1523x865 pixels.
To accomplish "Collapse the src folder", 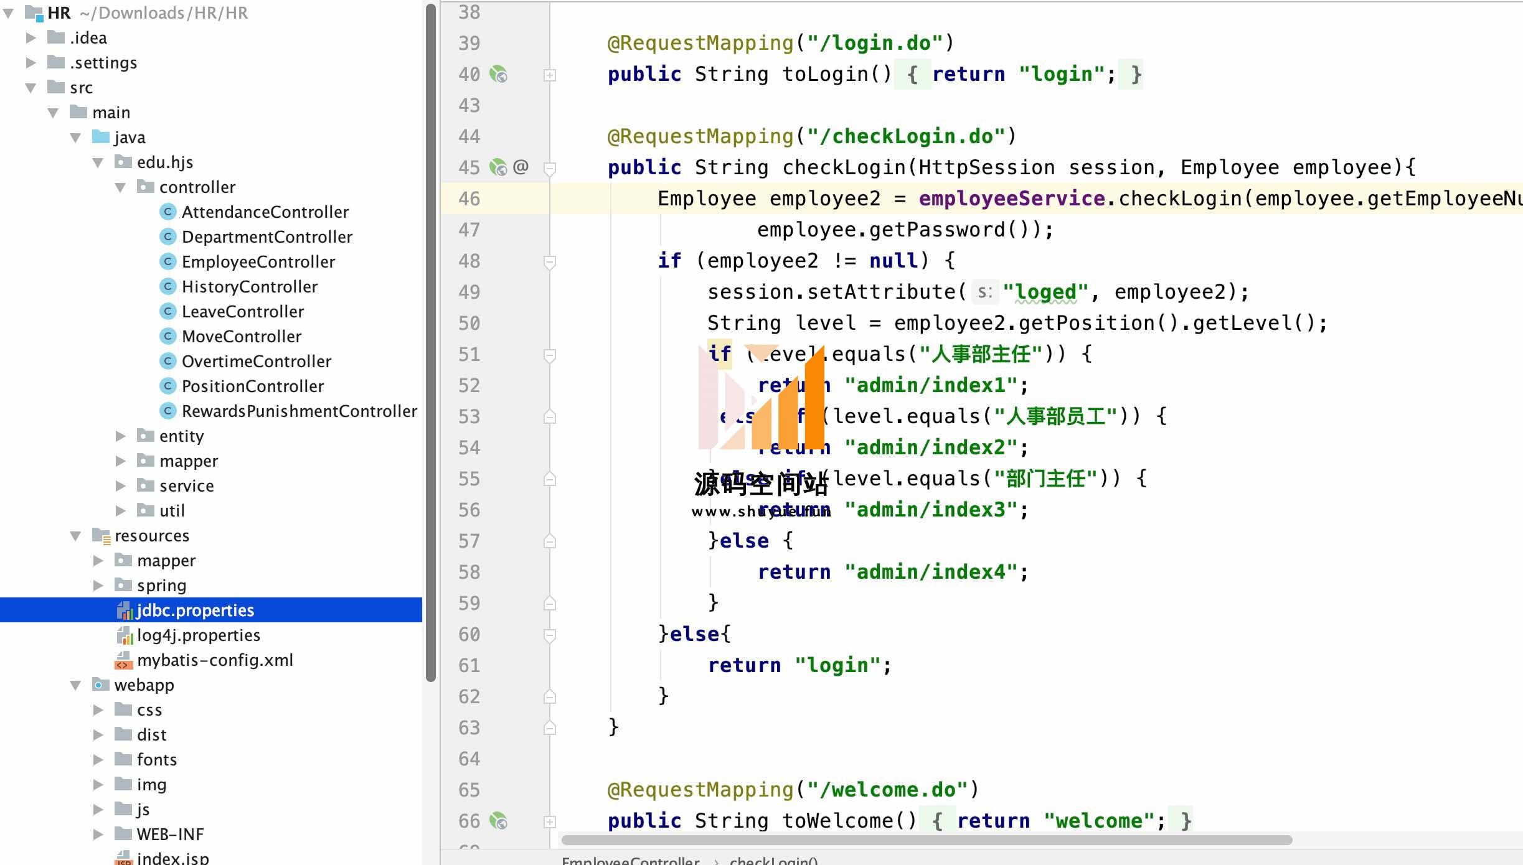I will pos(31,88).
